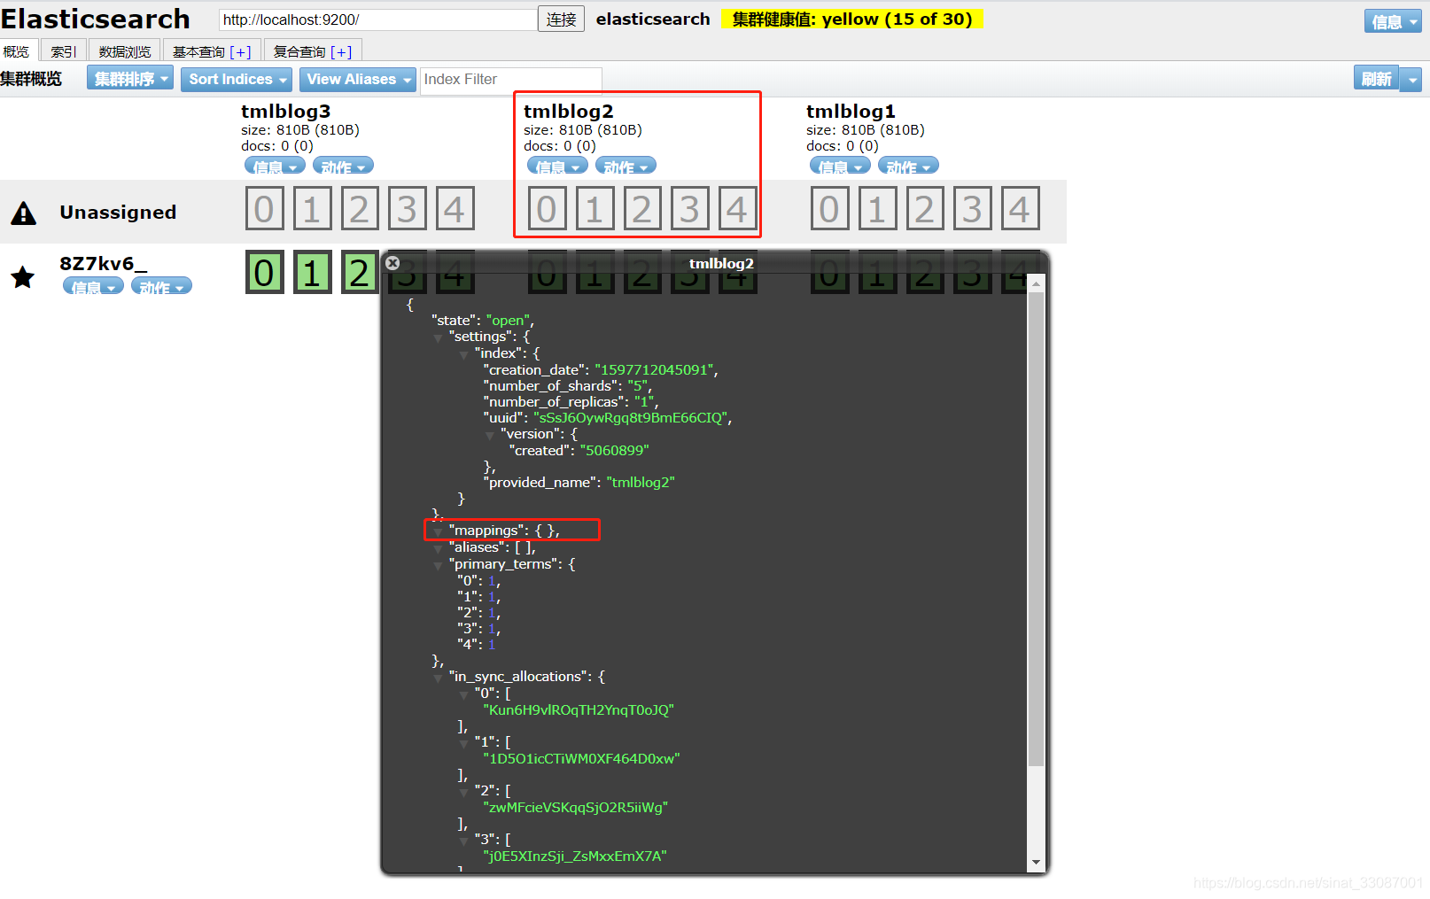The width and height of the screenshot is (1430, 899).
Task: Select unassigned shard 0 of tmlblog3
Action: coord(264,209)
